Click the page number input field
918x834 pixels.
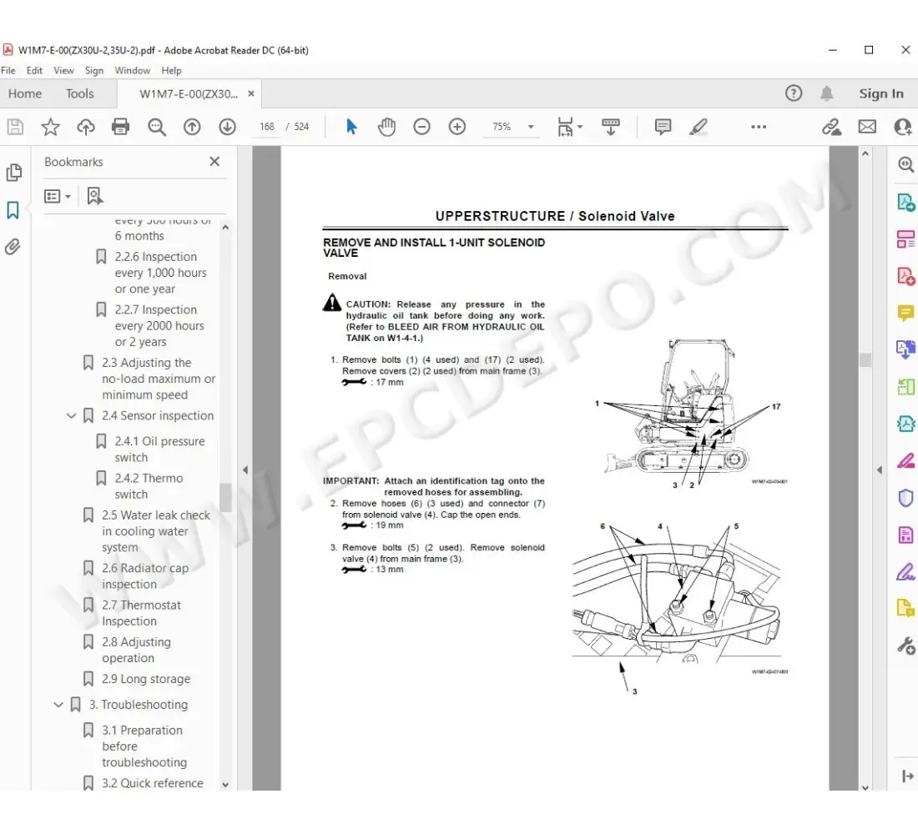click(267, 127)
